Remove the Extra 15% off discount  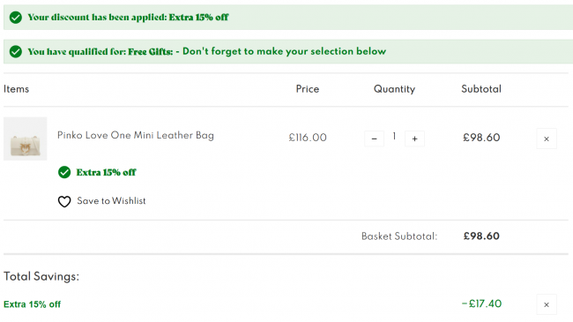(x=547, y=304)
